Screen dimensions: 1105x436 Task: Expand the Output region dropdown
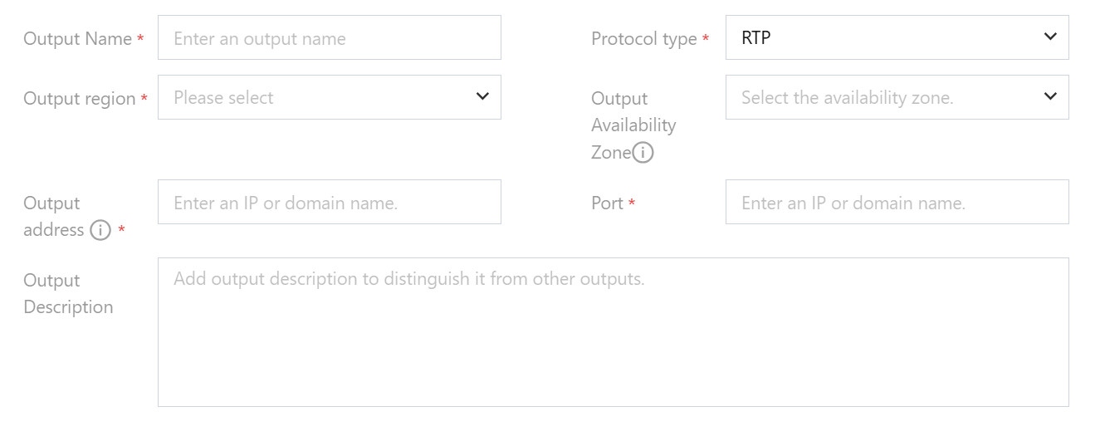point(329,97)
